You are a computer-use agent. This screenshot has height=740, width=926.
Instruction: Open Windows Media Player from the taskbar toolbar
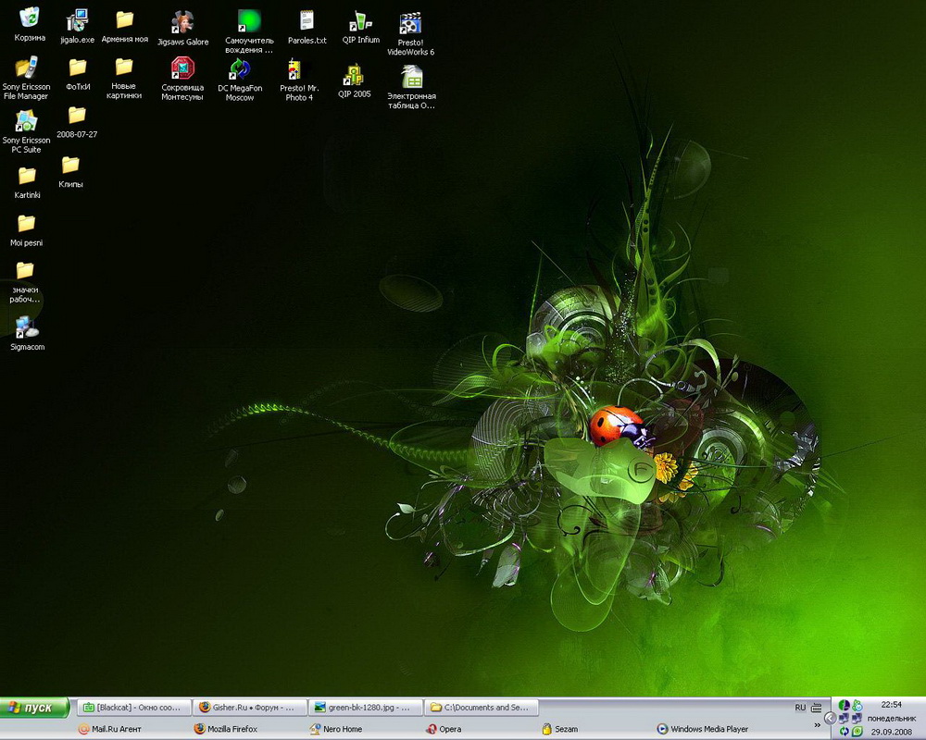(x=702, y=729)
